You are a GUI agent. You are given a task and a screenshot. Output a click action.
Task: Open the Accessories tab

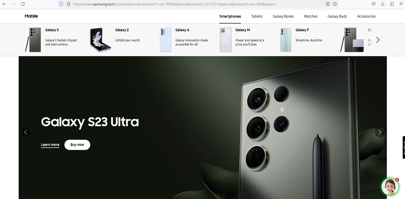(366, 16)
